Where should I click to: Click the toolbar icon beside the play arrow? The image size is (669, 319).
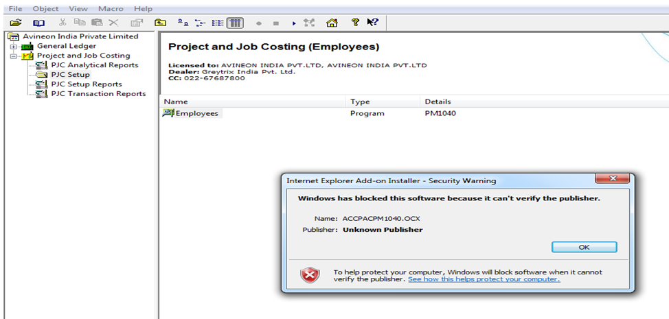coord(309,23)
